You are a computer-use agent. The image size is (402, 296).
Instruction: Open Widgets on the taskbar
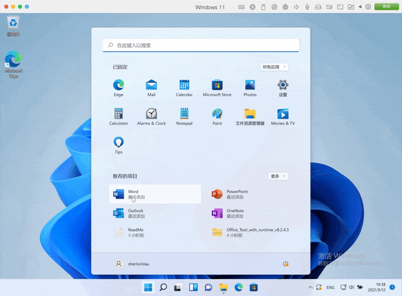click(193, 287)
